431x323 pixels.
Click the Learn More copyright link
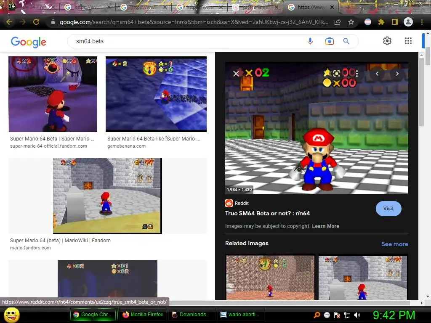pos(325,226)
